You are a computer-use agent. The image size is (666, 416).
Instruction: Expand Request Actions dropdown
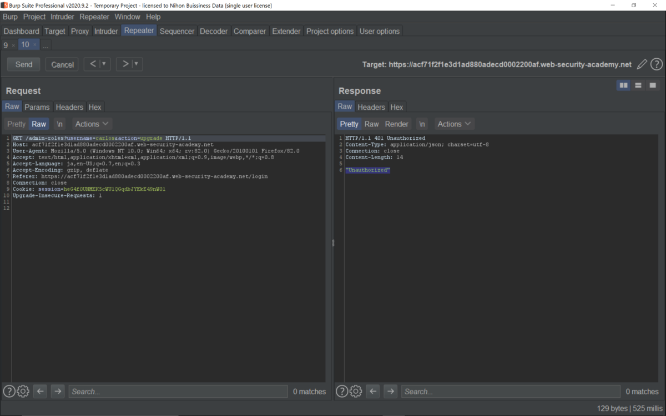(x=92, y=124)
